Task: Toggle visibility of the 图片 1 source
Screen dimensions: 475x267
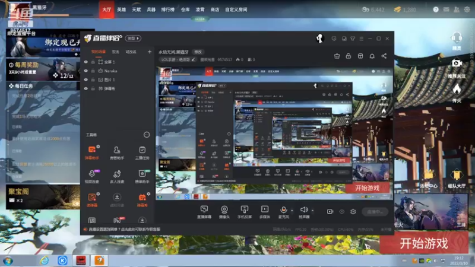Action: [86, 80]
